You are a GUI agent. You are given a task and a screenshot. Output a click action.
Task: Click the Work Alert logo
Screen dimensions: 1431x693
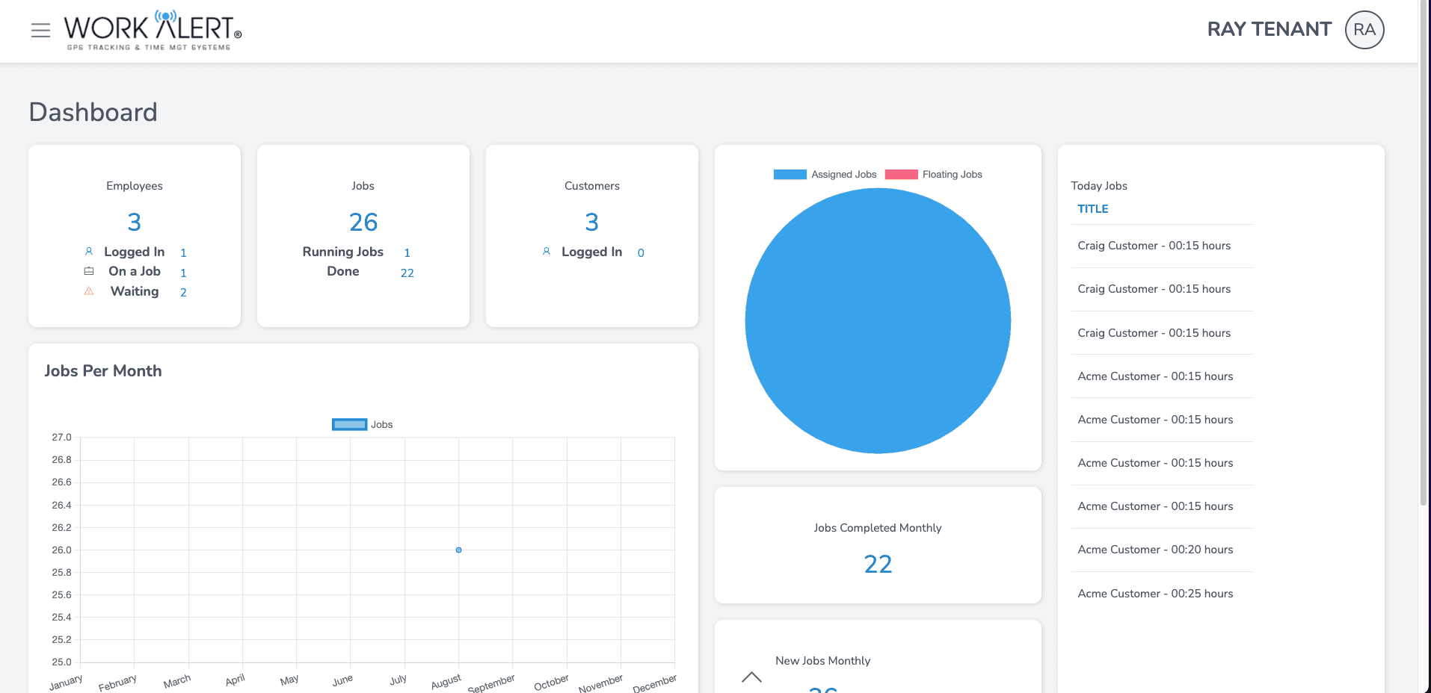(153, 31)
